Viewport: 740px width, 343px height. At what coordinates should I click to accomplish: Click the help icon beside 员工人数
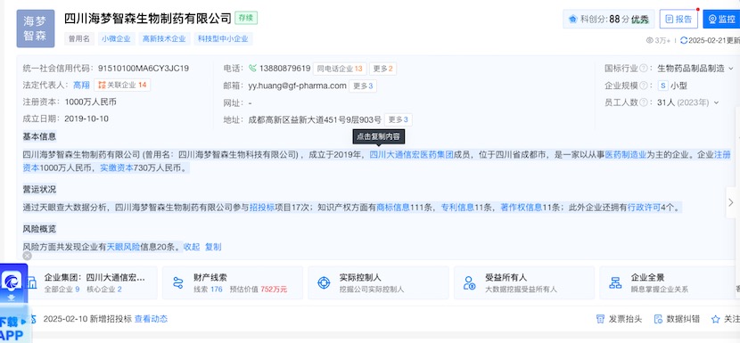tap(643, 102)
